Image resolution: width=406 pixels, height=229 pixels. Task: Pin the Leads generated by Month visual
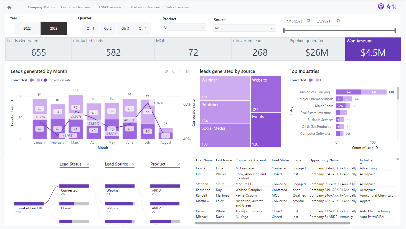167,71
